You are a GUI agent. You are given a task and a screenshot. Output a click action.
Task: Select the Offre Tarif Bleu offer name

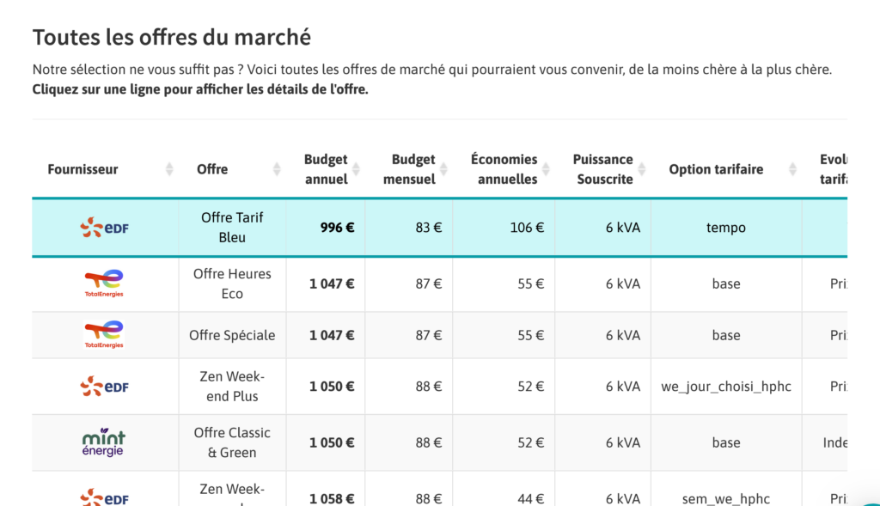pos(232,228)
